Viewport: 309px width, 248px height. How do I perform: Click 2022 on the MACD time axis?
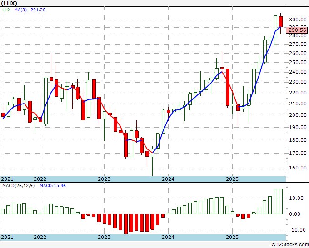click(40, 237)
